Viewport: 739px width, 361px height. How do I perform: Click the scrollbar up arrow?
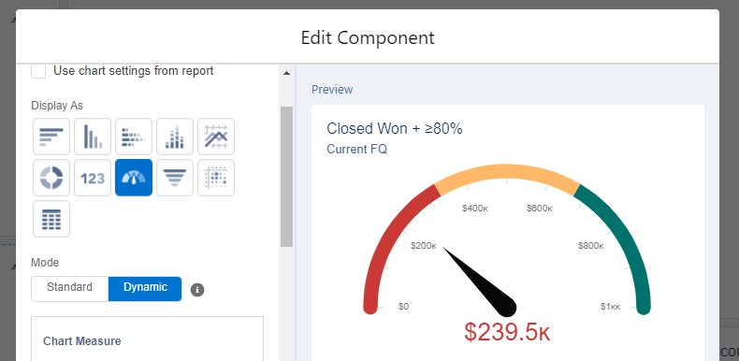click(286, 73)
